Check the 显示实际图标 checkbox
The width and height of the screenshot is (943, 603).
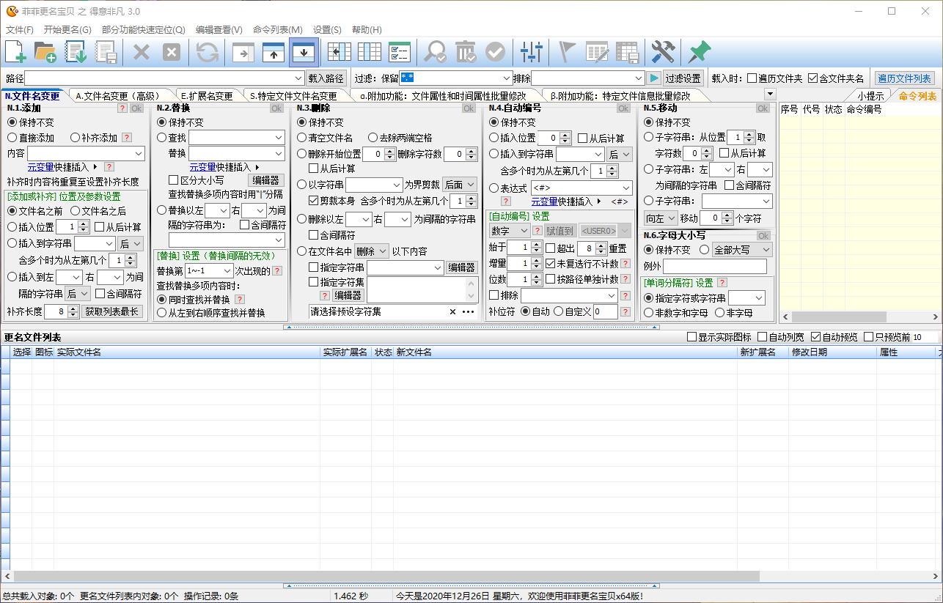pos(691,337)
